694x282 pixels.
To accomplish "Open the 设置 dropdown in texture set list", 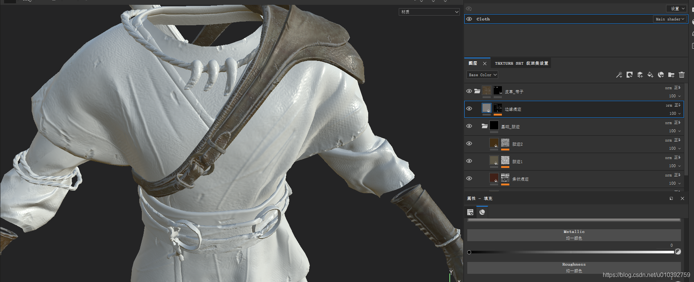I will 677,8.
